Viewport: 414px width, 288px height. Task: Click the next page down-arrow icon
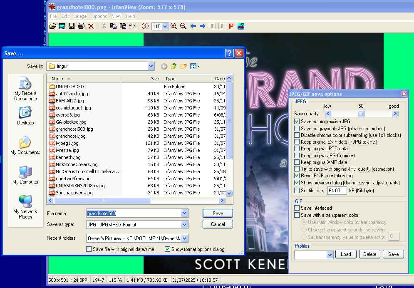coord(221,26)
